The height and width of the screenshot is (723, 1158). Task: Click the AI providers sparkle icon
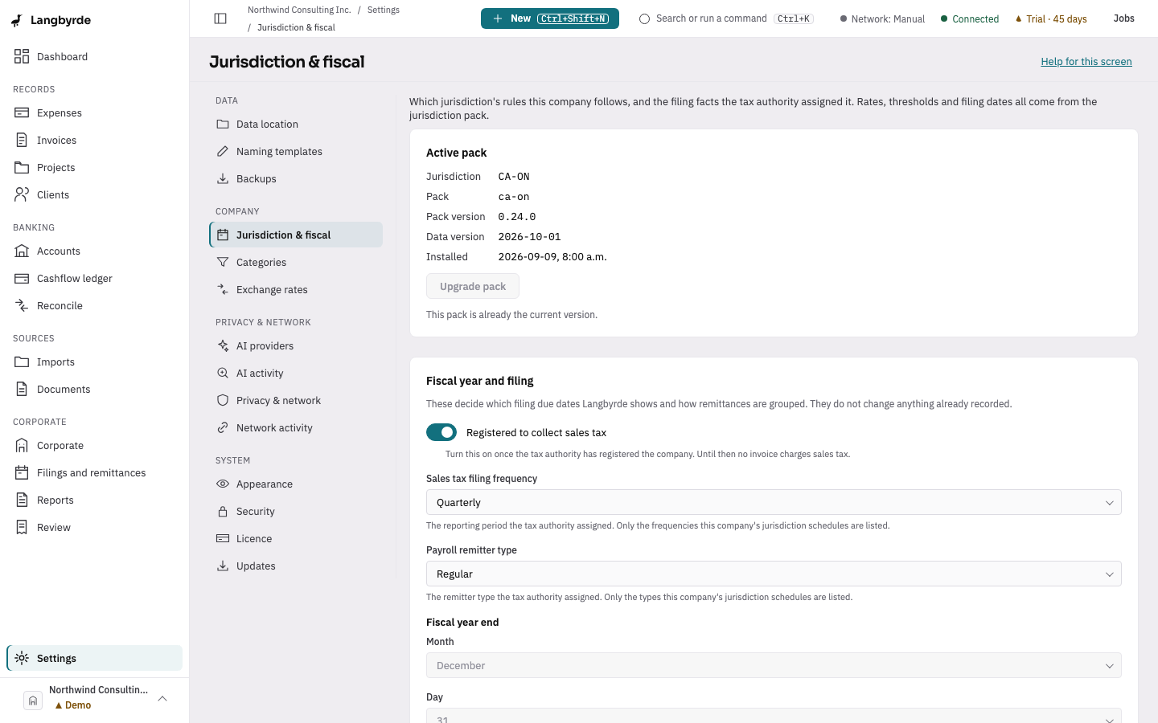point(223,345)
